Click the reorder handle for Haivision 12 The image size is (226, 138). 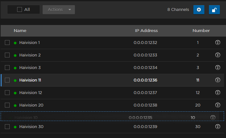(218, 92)
